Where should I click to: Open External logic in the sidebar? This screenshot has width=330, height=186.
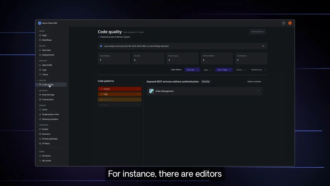(48, 95)
